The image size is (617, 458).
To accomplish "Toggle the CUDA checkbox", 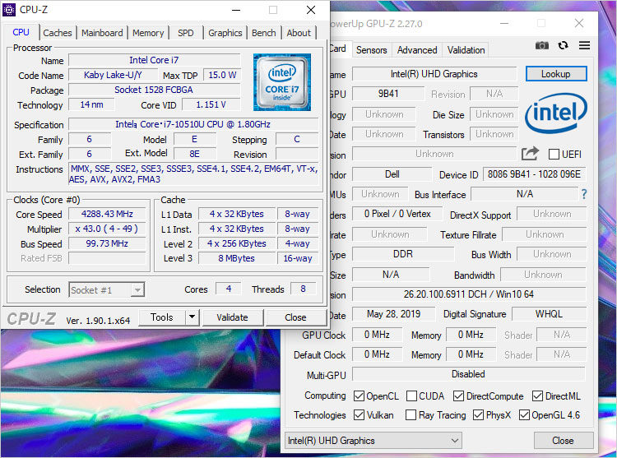I will pyautogui.click(x=411, y=396).
